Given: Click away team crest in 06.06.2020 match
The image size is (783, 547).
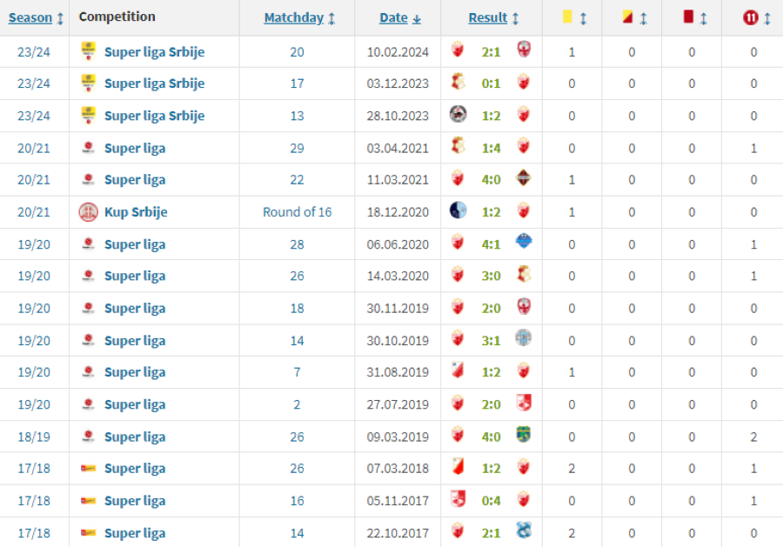Looking at the screenshot, I should pos(524,242).
